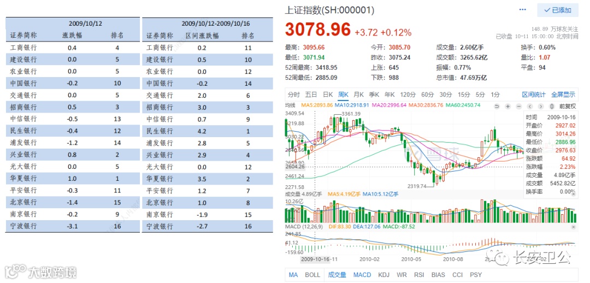Viewport: 590px width, 283px height.
Task: Move chart to earlier period with left chevron
Action: (530, 106)
